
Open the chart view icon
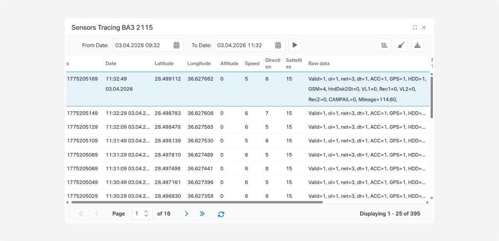[x=385, y=45]
